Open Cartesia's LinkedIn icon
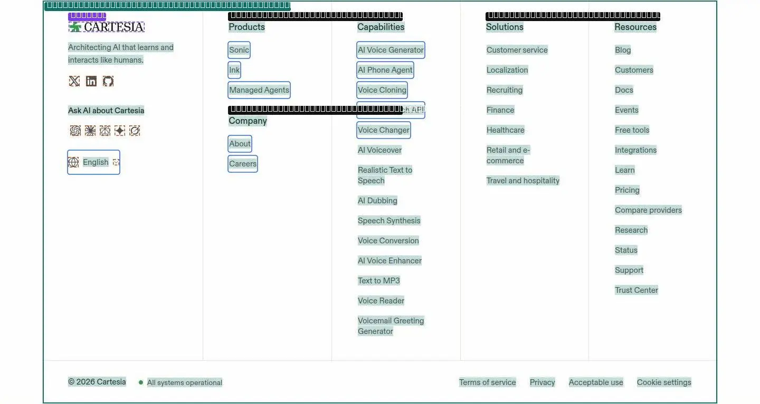The width and height of the screenshot is (760, 404). point(91,81)
